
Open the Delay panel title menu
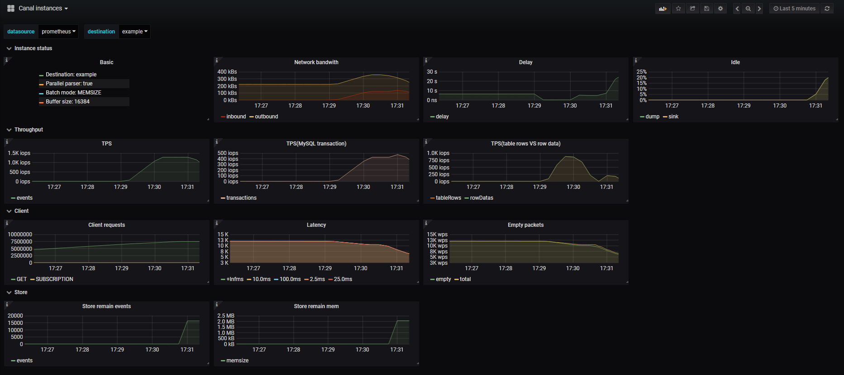tap(525, 62)
